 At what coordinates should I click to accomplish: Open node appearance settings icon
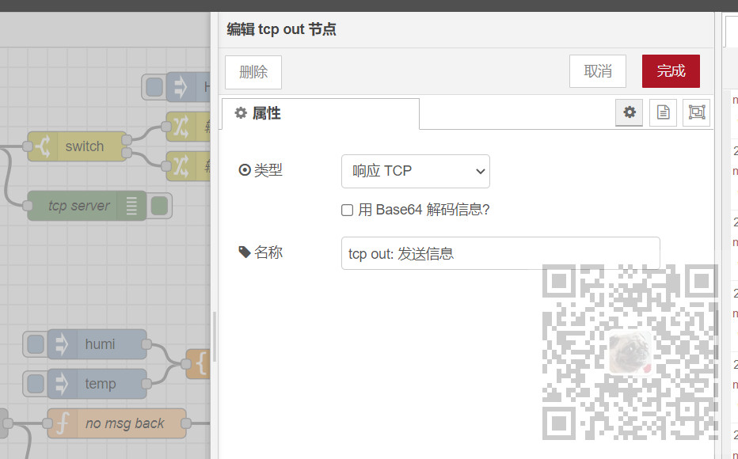coord(696,112)
